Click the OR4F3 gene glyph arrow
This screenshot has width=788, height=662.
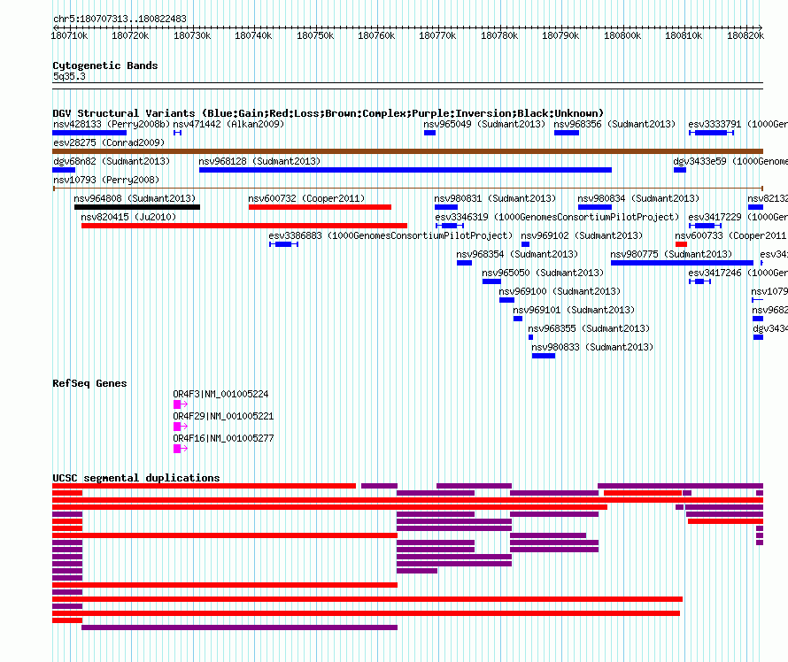tap(181, 404)
